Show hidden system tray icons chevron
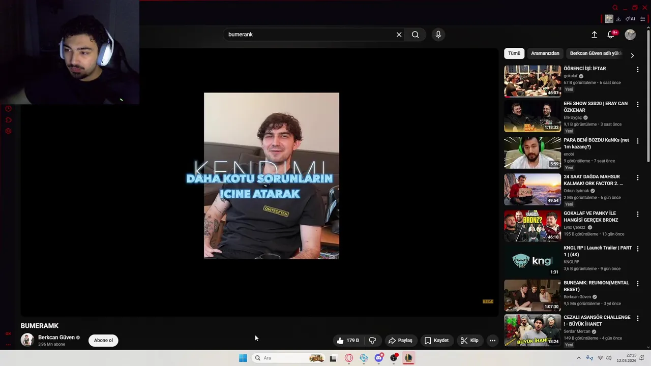The height and width of the screenshot is (366, 651). (578, 358)
